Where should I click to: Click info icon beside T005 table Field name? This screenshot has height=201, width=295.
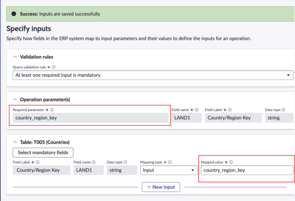tap(94, 162)
